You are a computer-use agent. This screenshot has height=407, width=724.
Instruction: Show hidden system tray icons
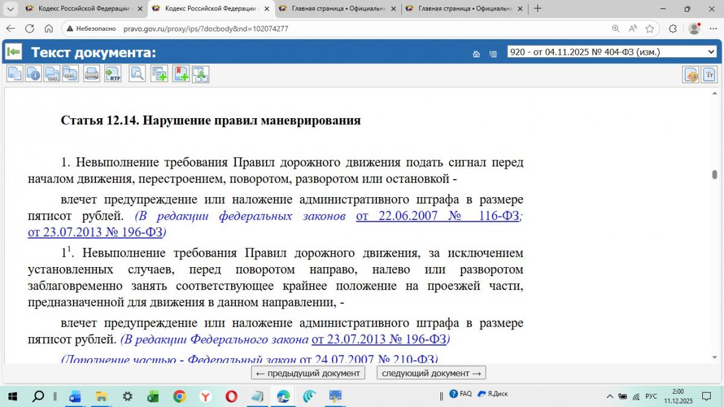click(609, 396)
